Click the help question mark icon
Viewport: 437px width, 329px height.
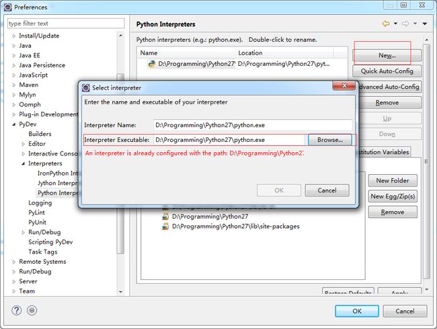pos(17,310)
